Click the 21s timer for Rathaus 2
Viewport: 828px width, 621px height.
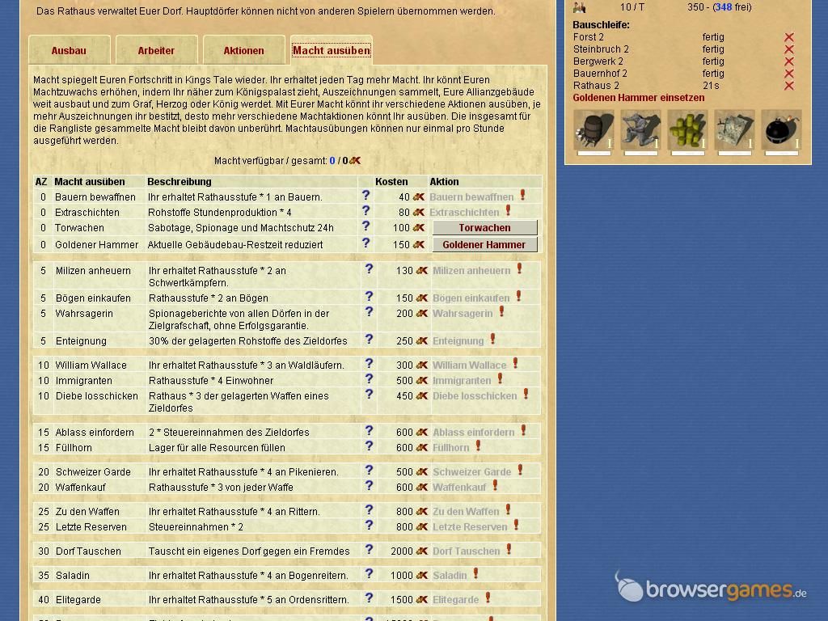(x=711, y=86)
